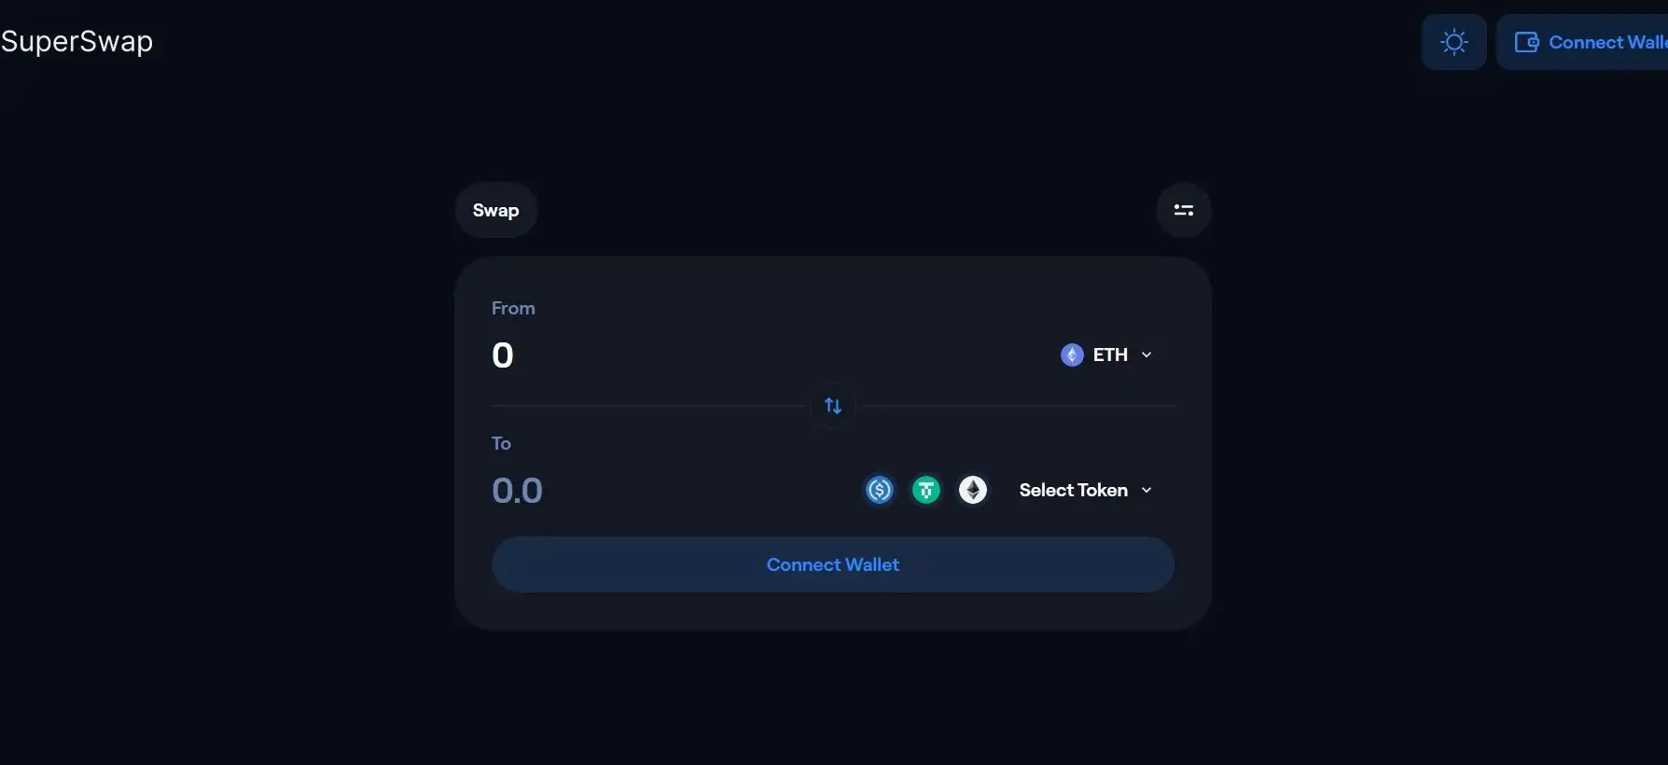Pick the USDC quick-select token icon

tap(880, 490)
